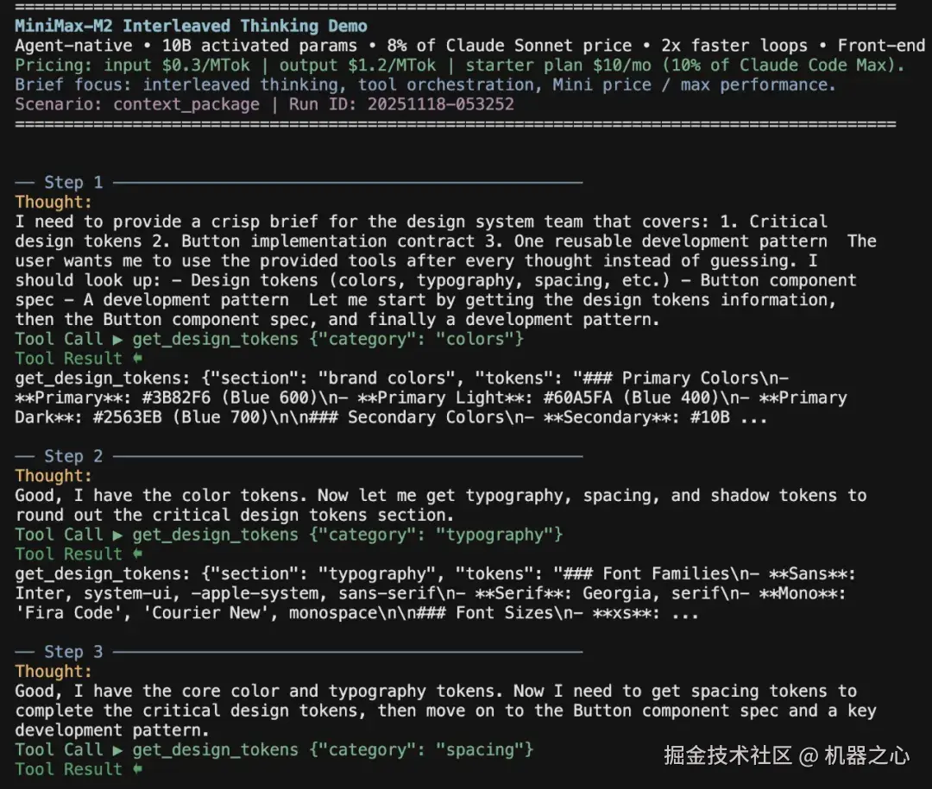This screenshot has width=932, height=789.
Task: Click the context_package scenario name
Action: coord(186,104)
